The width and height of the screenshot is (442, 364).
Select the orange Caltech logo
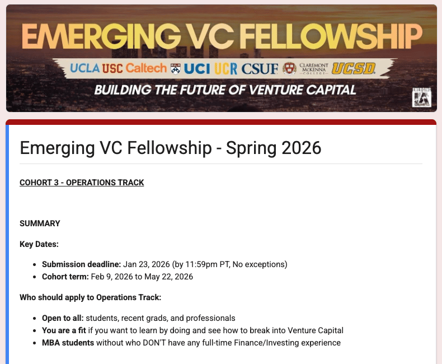[146, 68]
